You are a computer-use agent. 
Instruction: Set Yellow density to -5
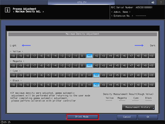pos(48,56)
